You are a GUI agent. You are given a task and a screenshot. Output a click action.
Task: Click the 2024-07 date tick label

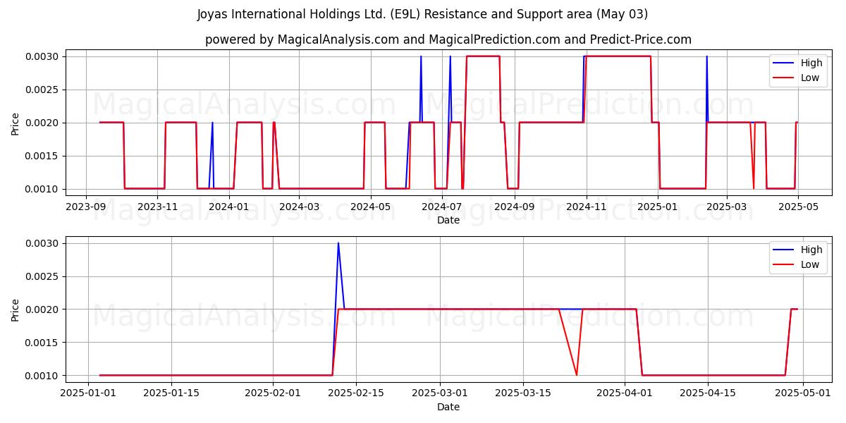tap(442, 207)
